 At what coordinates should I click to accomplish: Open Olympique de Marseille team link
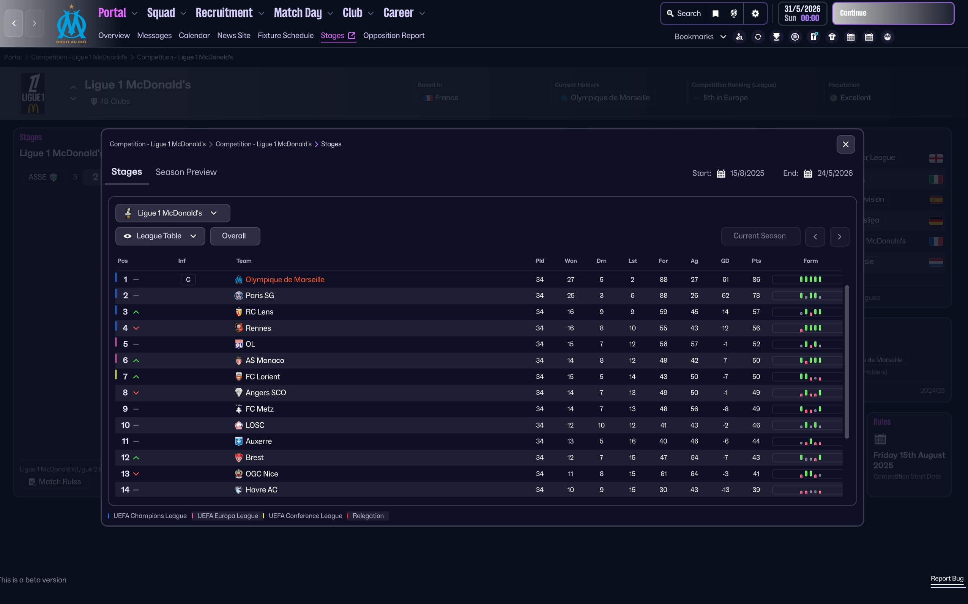[285, 280]
